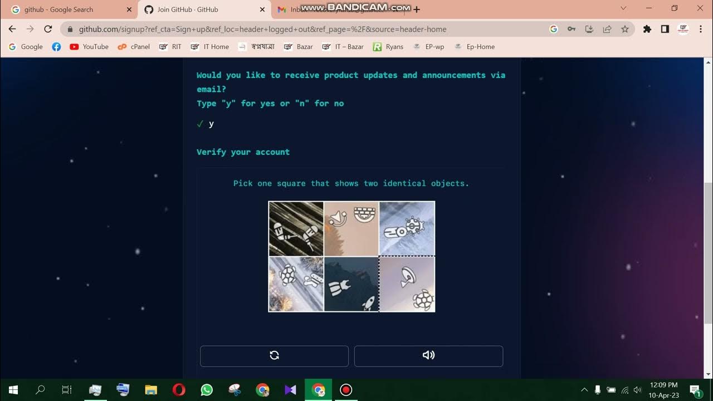The height and width of the screenshot is (401, 713).
Task: Open Windows taskbar search
Action: [40, 390]
